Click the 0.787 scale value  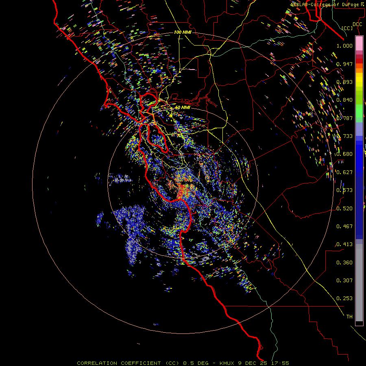pyautogui.click(x=344, y=118)
